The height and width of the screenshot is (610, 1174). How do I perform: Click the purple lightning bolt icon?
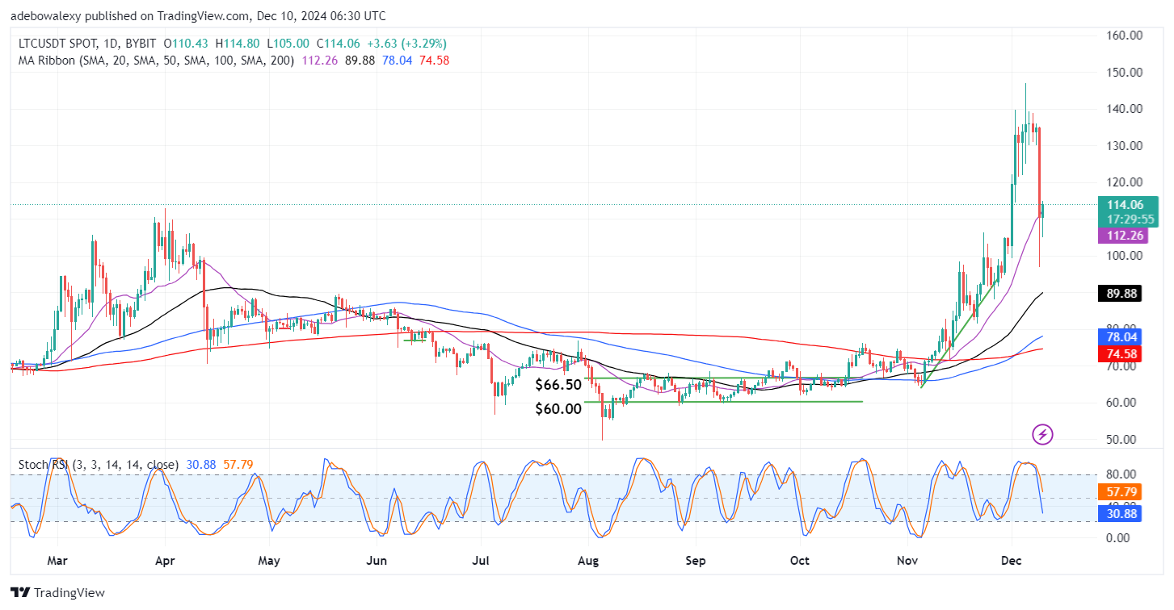[x=1043, y=435]
